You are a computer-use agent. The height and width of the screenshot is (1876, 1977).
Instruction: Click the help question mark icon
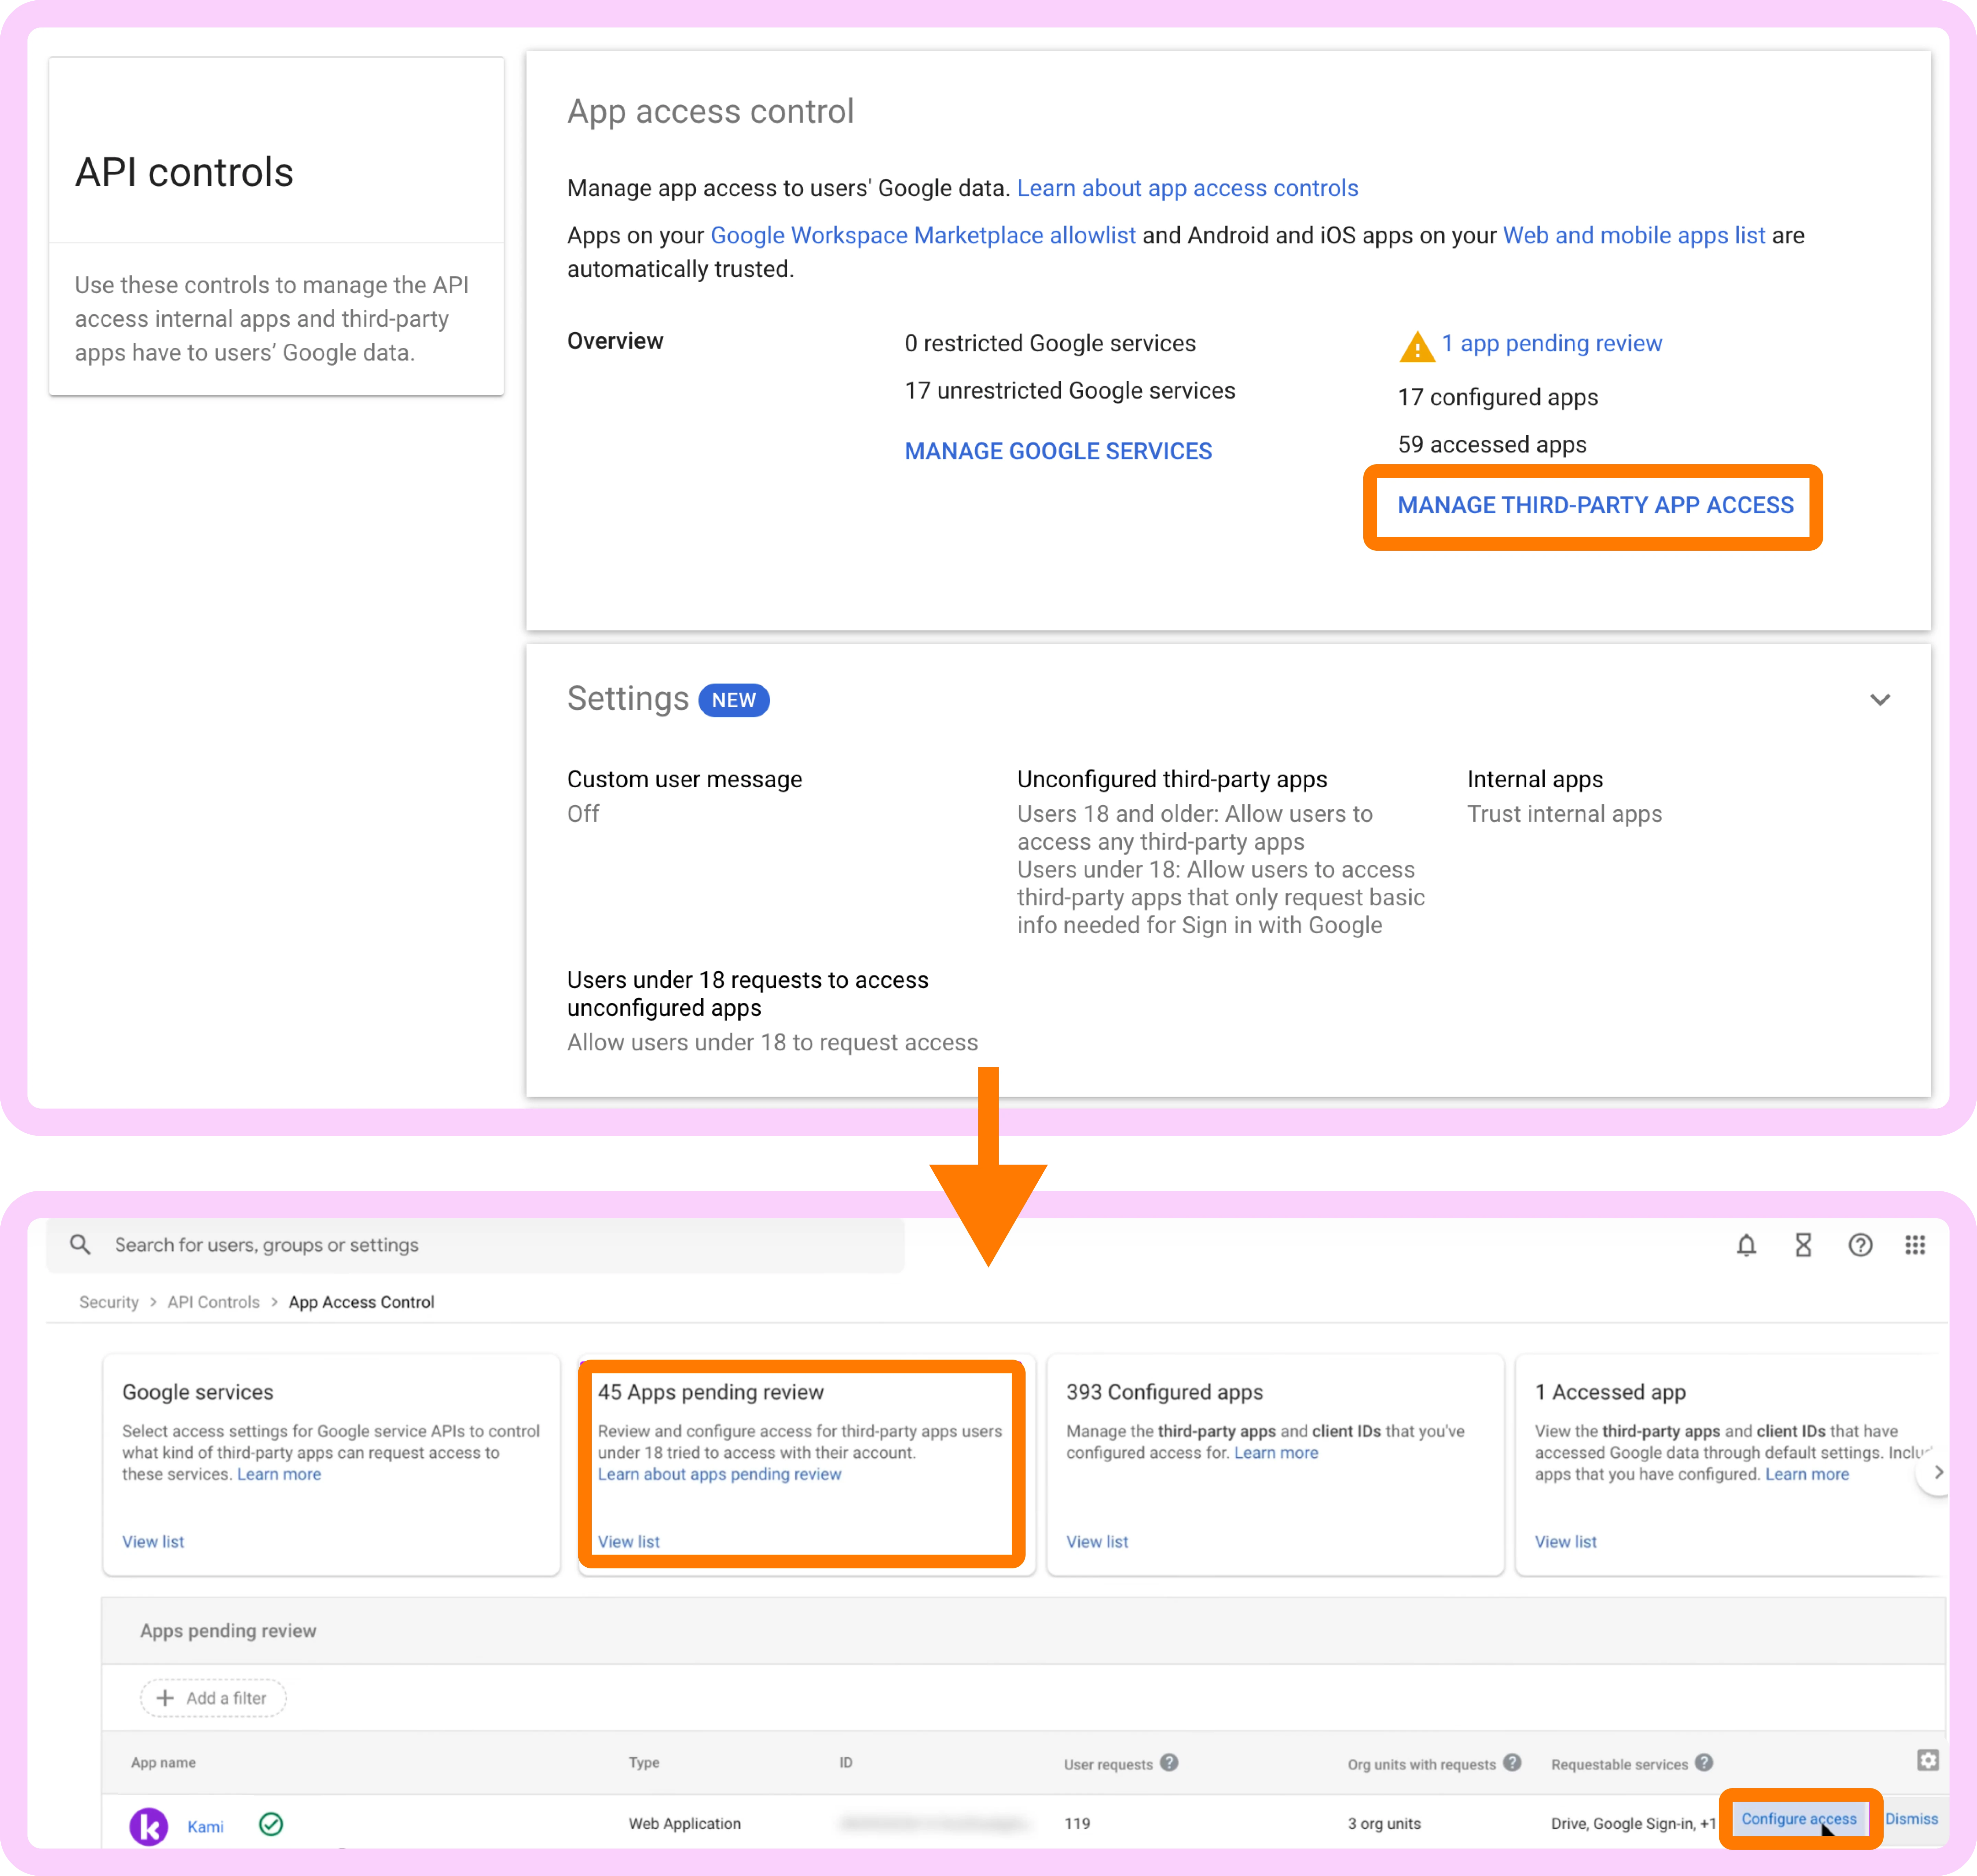[1860, 1245]
